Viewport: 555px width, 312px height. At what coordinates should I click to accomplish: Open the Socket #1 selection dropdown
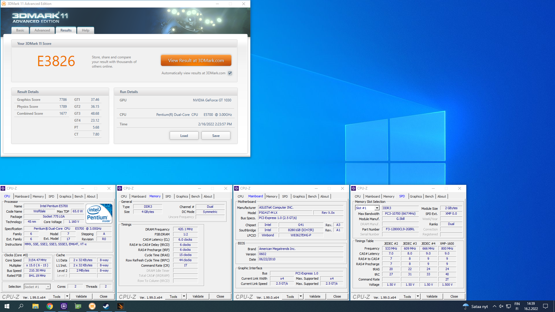point(48,287)
